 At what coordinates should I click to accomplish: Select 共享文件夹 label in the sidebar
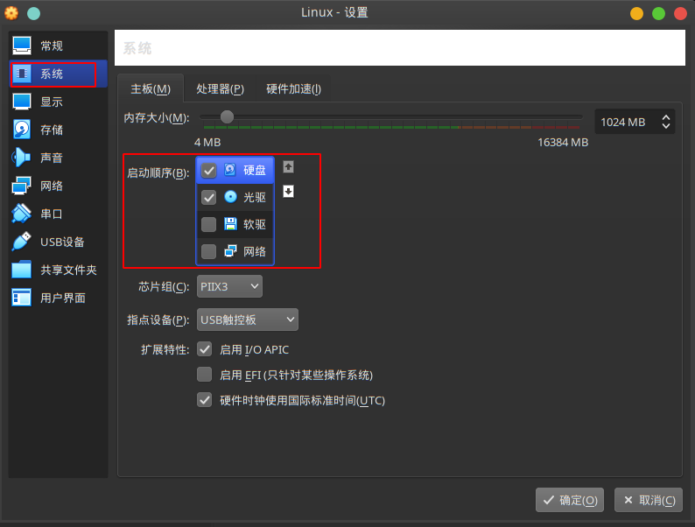click(68, 270)
